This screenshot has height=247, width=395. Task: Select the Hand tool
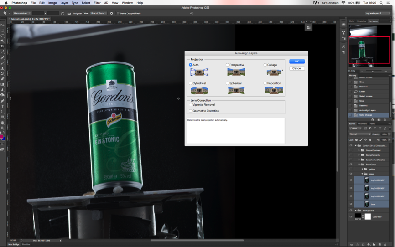point(3,123)
